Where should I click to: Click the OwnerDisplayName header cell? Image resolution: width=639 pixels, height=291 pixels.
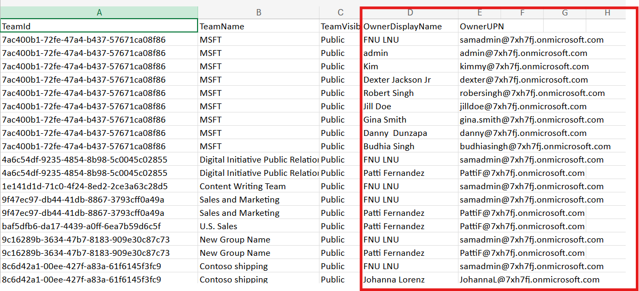pos(409,26)
